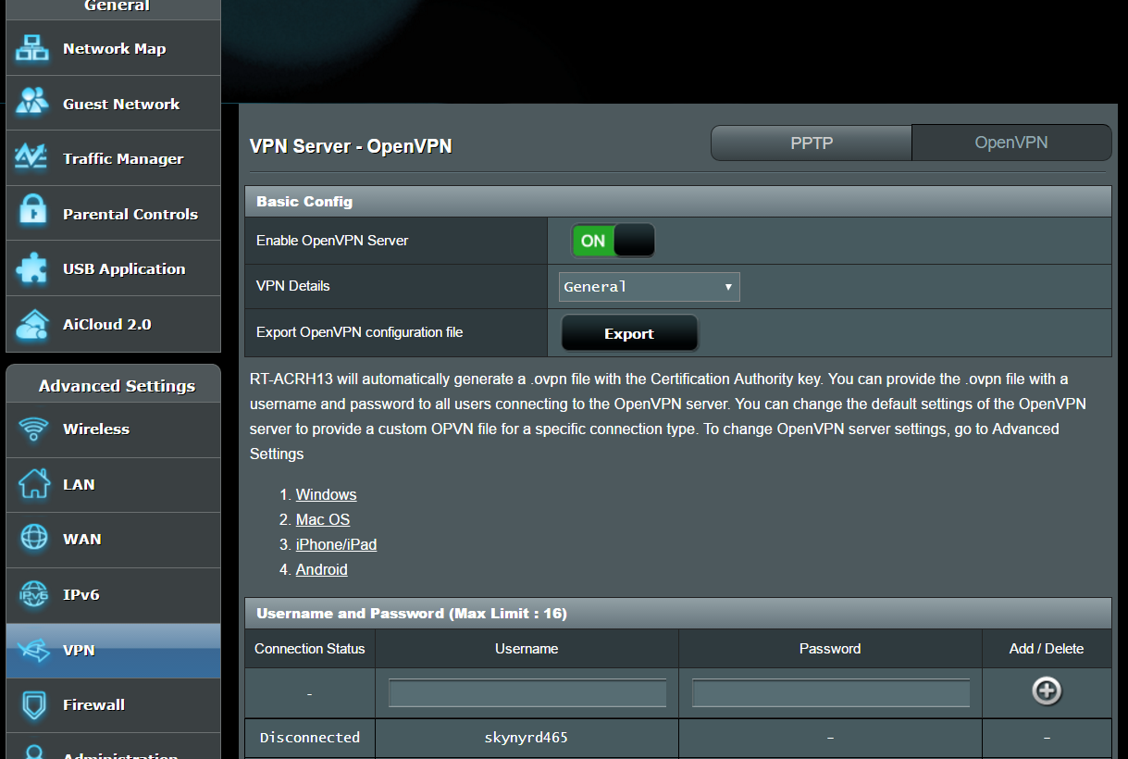Go to Wireless settings label

tap(96, 429)
